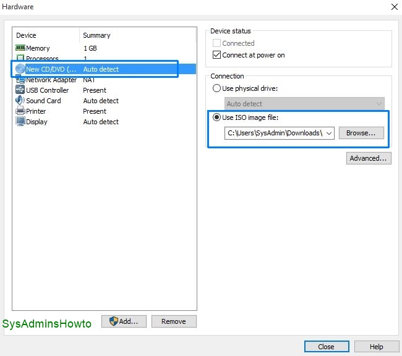Click the Memory device icon
The image size is (402, 356).
(20, 48)
